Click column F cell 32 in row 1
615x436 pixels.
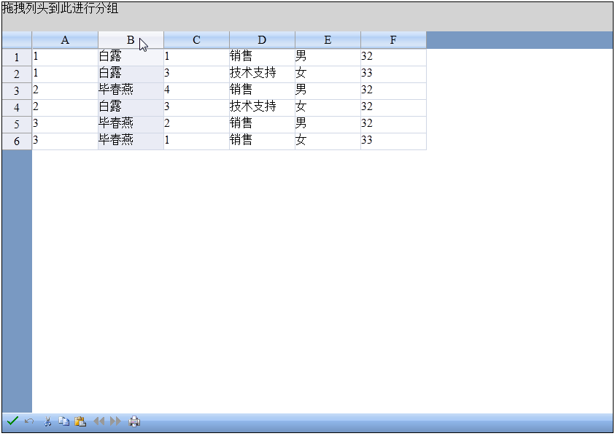tap(393, 58)
